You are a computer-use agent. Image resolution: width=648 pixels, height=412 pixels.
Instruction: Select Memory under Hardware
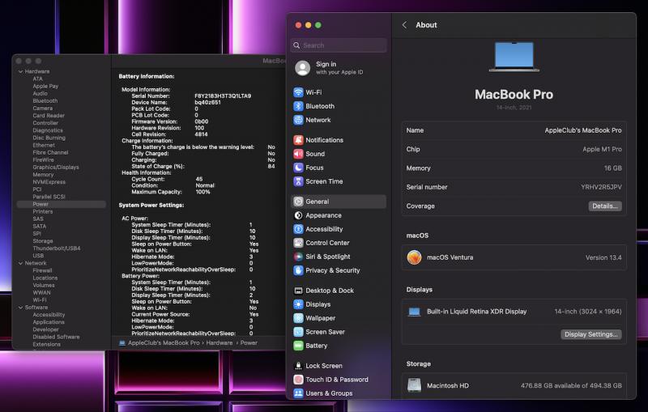[43, 175]
